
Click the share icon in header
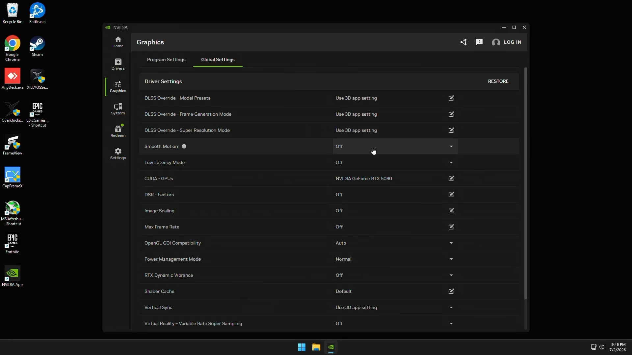(463, 42)
